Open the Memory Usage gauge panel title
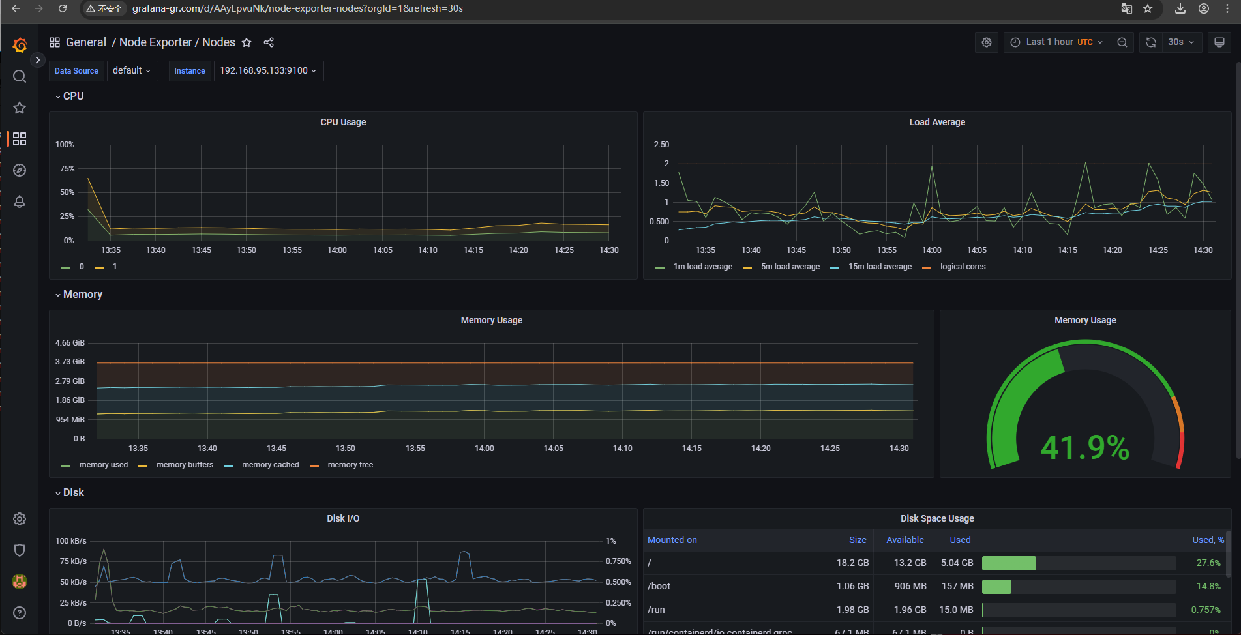The height and width of the screenshot is (635, 1241). [1085, 320]
